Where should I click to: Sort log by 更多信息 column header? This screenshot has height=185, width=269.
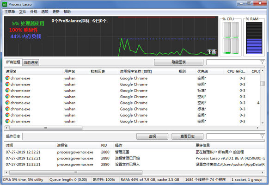pyautogui.click(x=229, y=145)
